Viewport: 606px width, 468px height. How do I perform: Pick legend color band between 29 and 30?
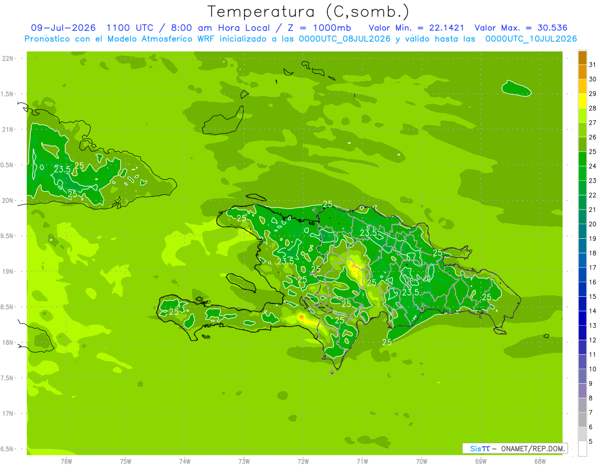pos(582,86)
